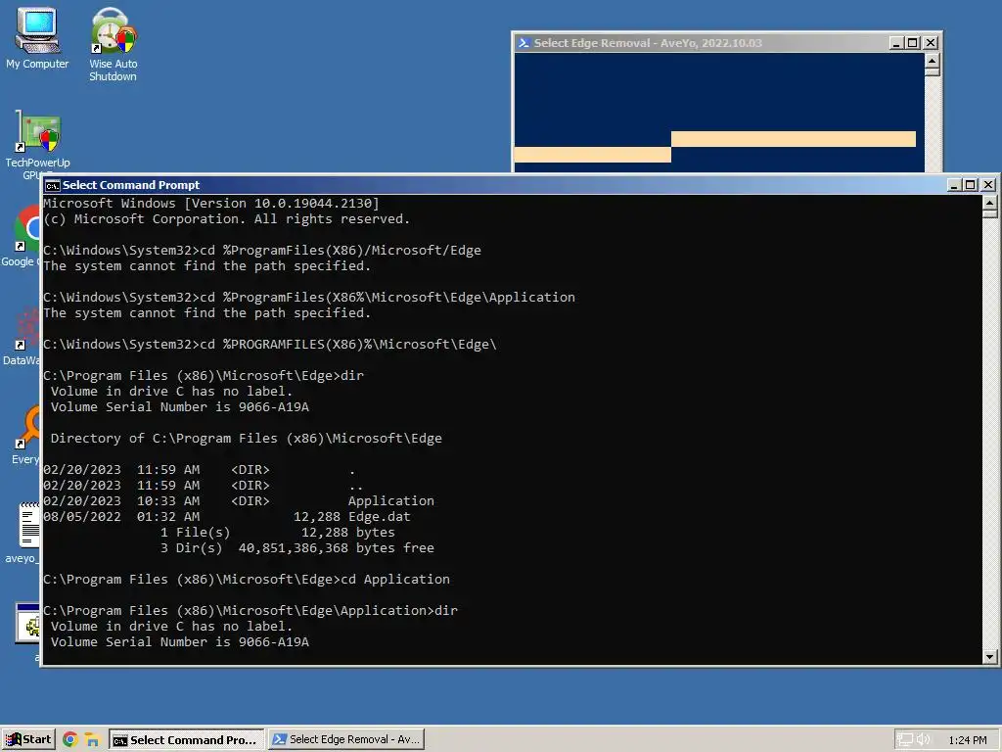Click Command Prompt scrollbar up arrow
The width and height of the screenshot is (1002, 752).
990,204
